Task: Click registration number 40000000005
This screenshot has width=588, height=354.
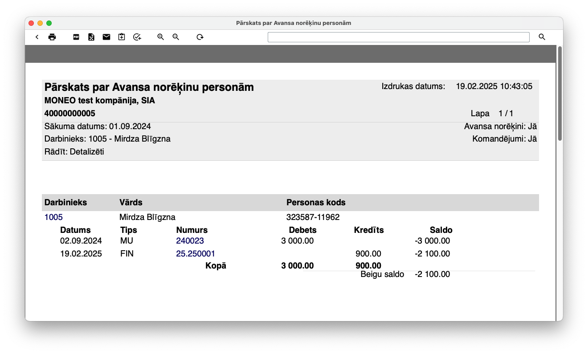Action: 70,114
